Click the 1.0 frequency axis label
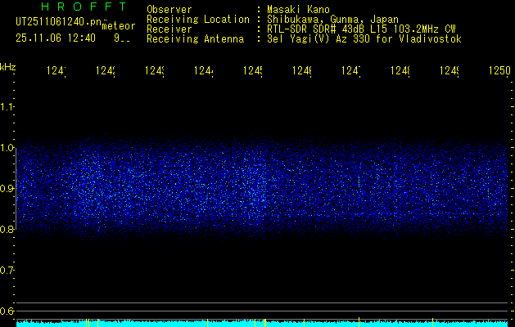 pyautogui.click(x=7, y=148)
